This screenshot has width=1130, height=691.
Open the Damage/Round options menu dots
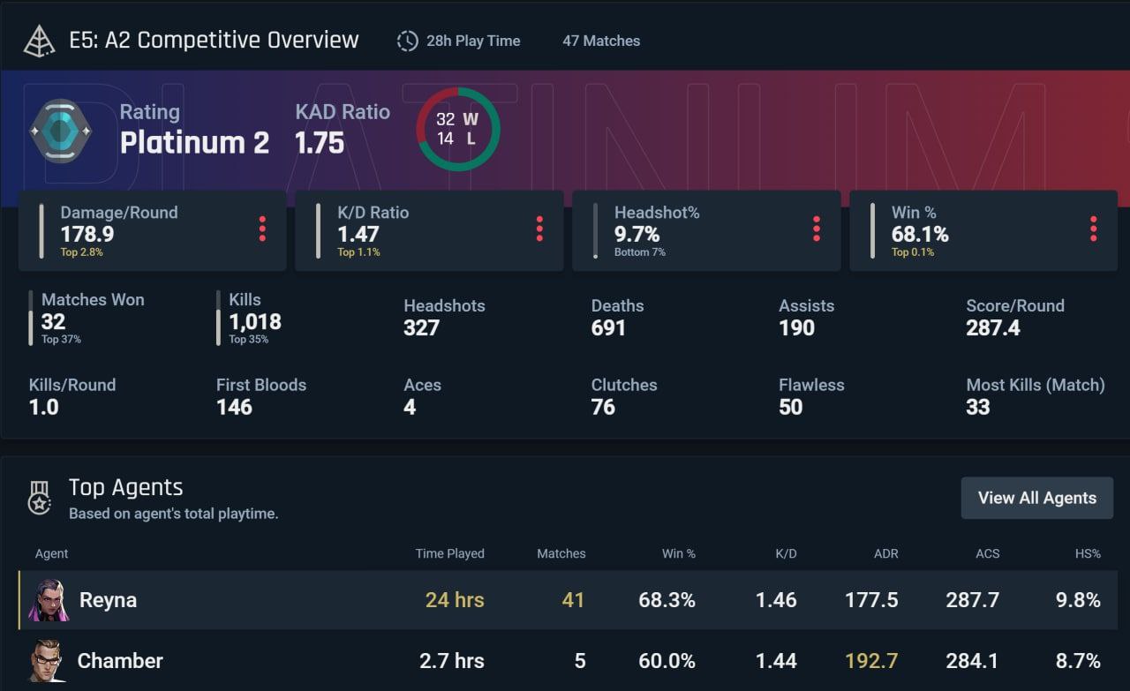click(x=262, y=229)
